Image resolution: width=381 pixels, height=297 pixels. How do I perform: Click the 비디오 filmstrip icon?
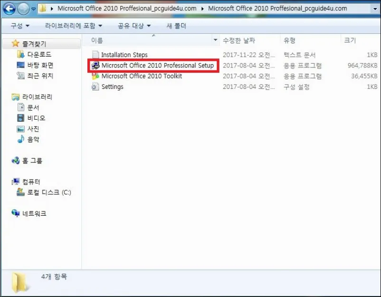pyautogui.click(x=20, y=118)
